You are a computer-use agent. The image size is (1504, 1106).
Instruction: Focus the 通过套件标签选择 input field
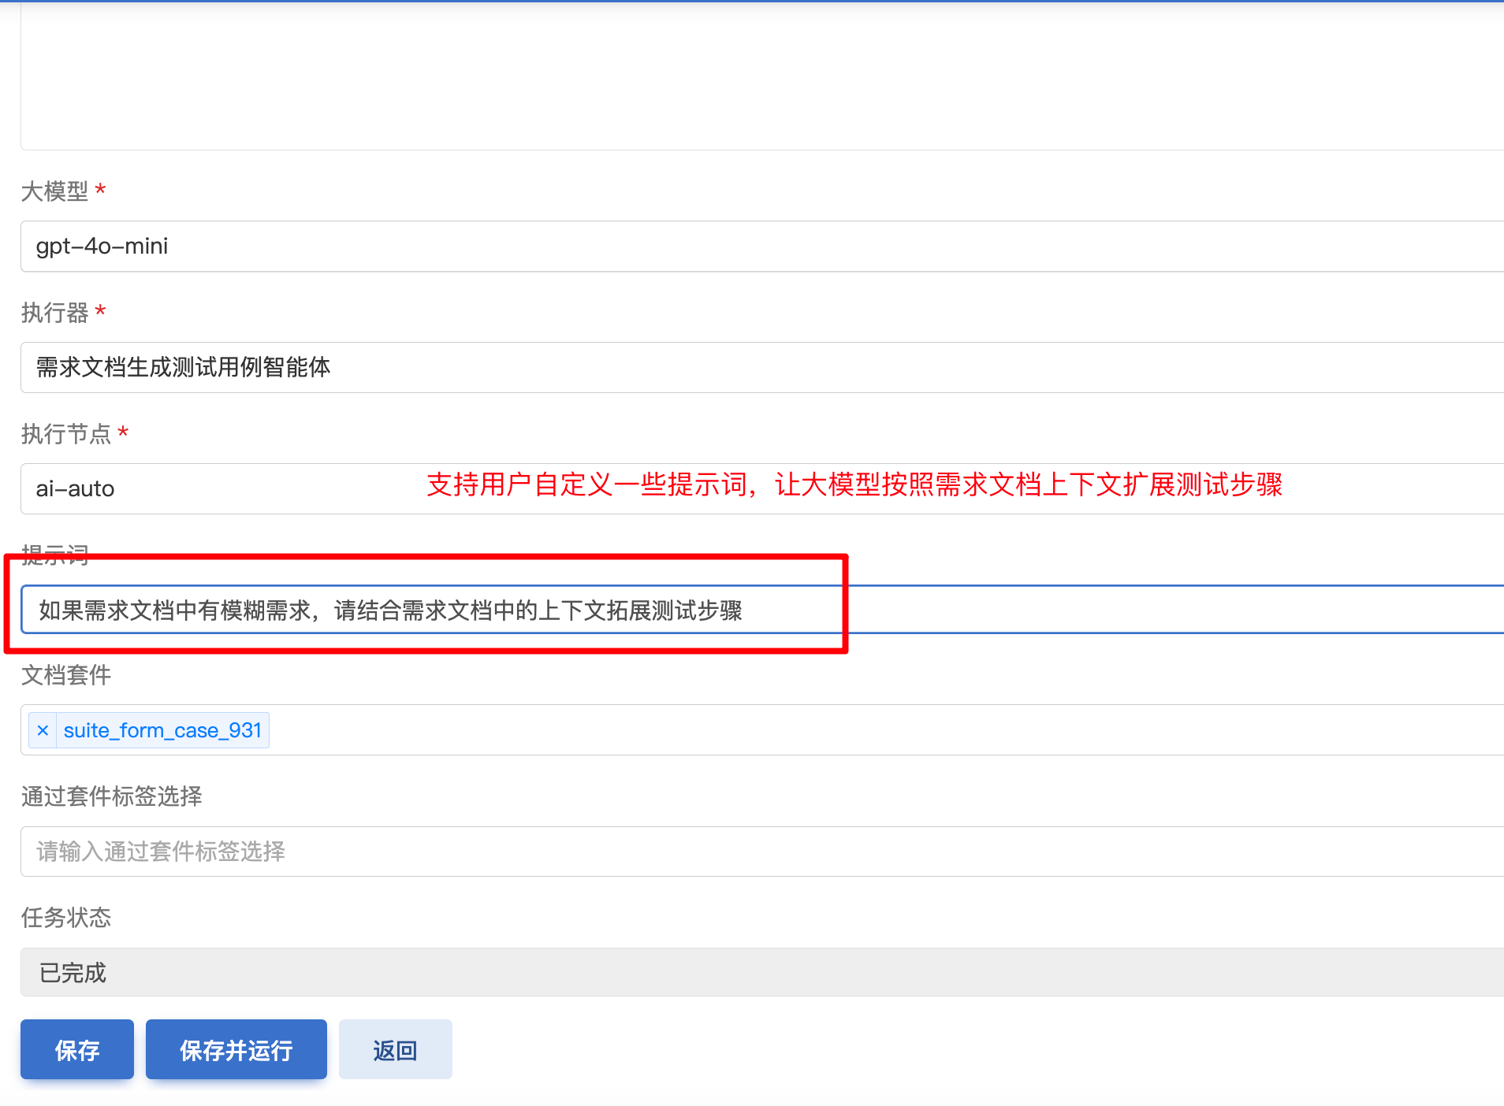point(762,852)
